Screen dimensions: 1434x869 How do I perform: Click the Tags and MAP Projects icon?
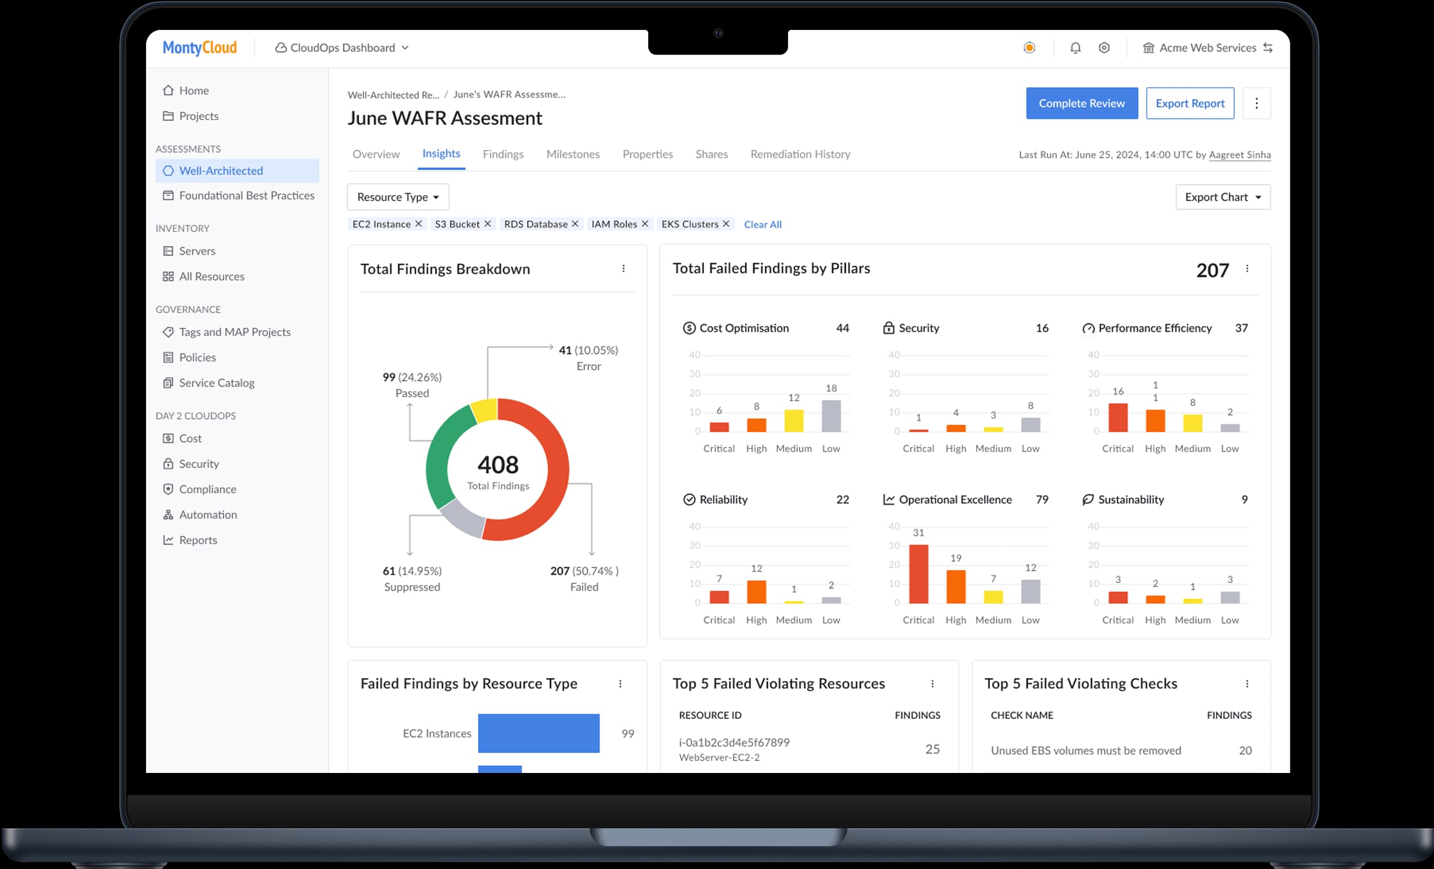tap(169, 332)
